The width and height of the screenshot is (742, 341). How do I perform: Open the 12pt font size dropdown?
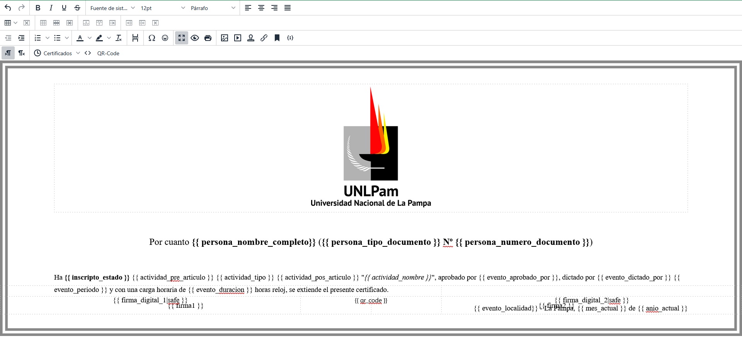[163, 8]
